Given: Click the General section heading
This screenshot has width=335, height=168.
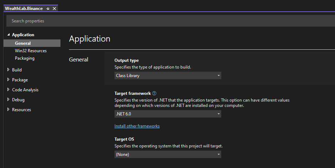Looking at the screenshot, I should point(78,60).
